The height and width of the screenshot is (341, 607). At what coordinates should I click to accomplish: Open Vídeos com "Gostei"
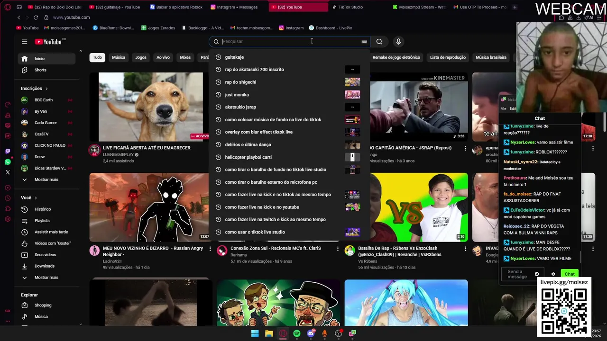46,243
